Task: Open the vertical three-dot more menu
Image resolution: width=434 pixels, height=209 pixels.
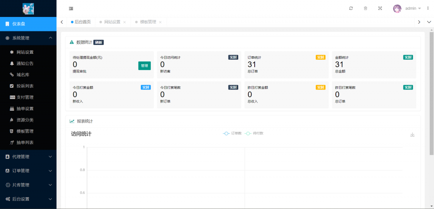Action: pyautogui.click(x=428, y=8)
